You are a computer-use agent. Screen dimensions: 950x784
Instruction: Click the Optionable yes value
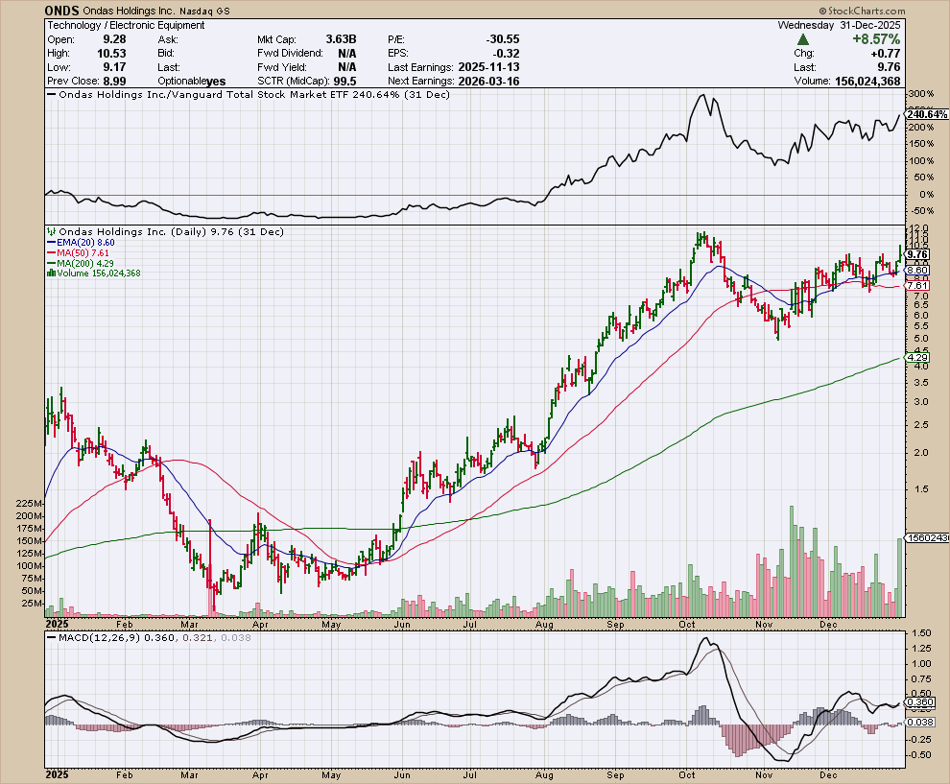click(x=216, y=82)
